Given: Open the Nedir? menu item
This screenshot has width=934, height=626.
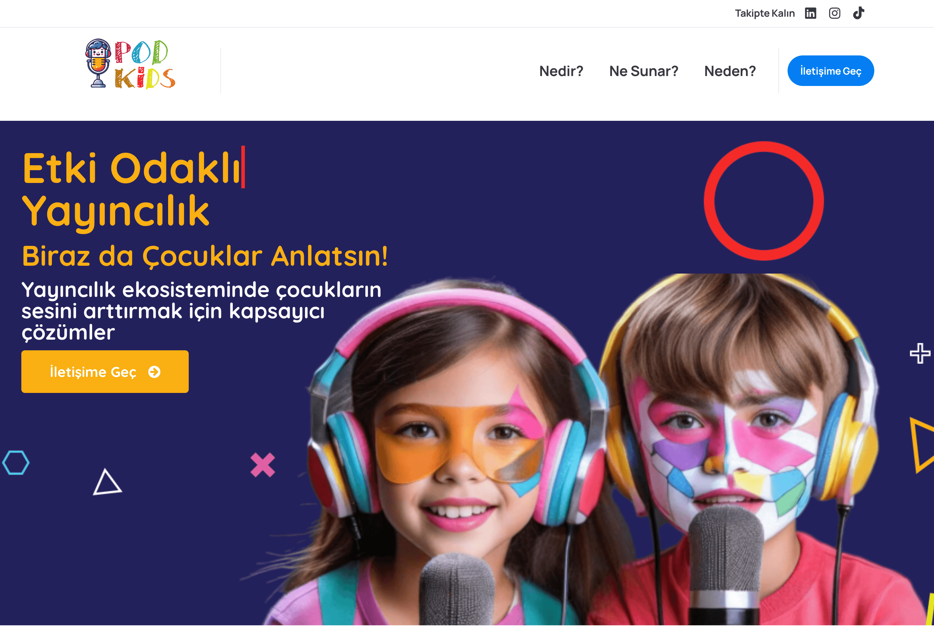Looking at the screenshot, I should click(x=561, y=71).
